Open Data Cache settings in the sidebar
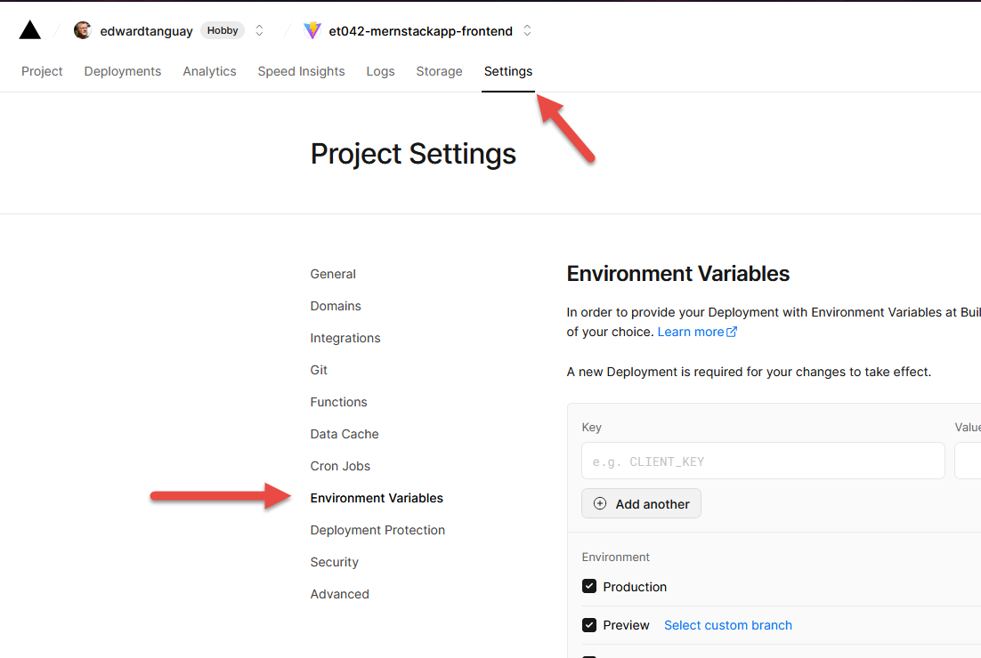 [x=345, y=434]
